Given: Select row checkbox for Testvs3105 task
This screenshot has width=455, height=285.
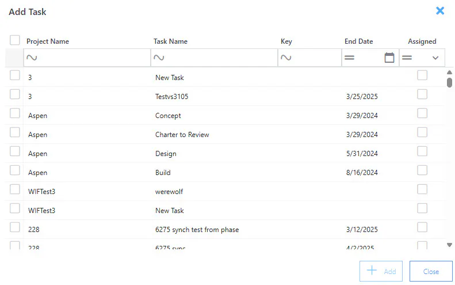Looking at the screenshot, I should [x=15, y=94].
